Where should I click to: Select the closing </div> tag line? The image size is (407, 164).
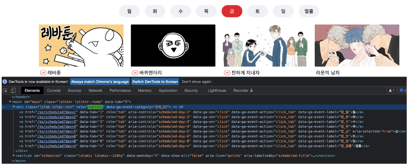pyautogui.click(x=21, y=151)
